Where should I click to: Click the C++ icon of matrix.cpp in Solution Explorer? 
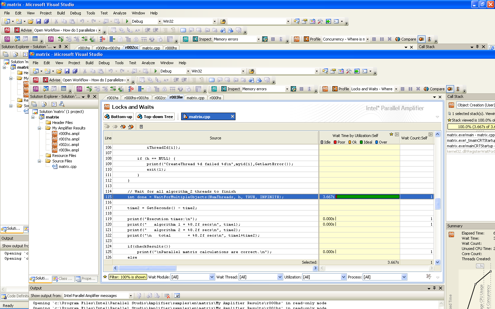pos(55,167)
